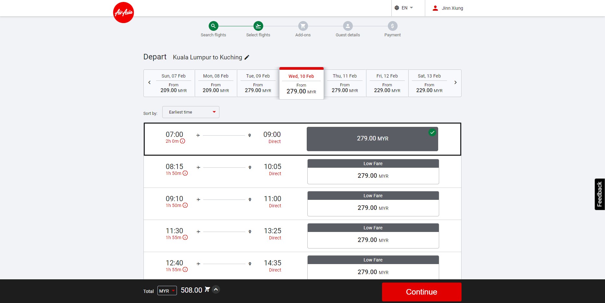
Task: Edit route with the pencil icon
Action: click(x=247, y=57)
